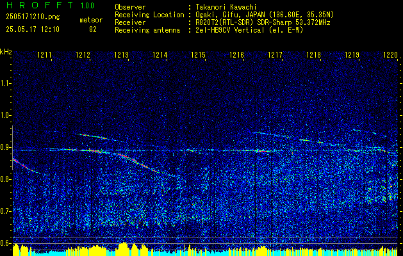Click the 0.8 kHz axis label
Screen dimensions: 403x256
pos(5,179)
